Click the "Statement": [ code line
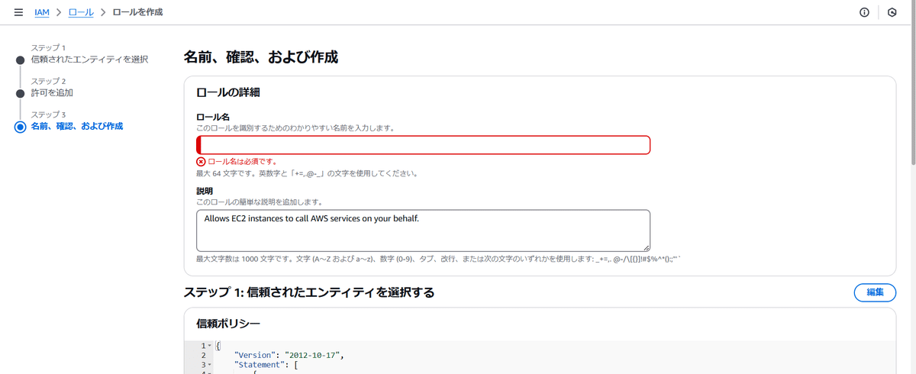 (266, 366)
